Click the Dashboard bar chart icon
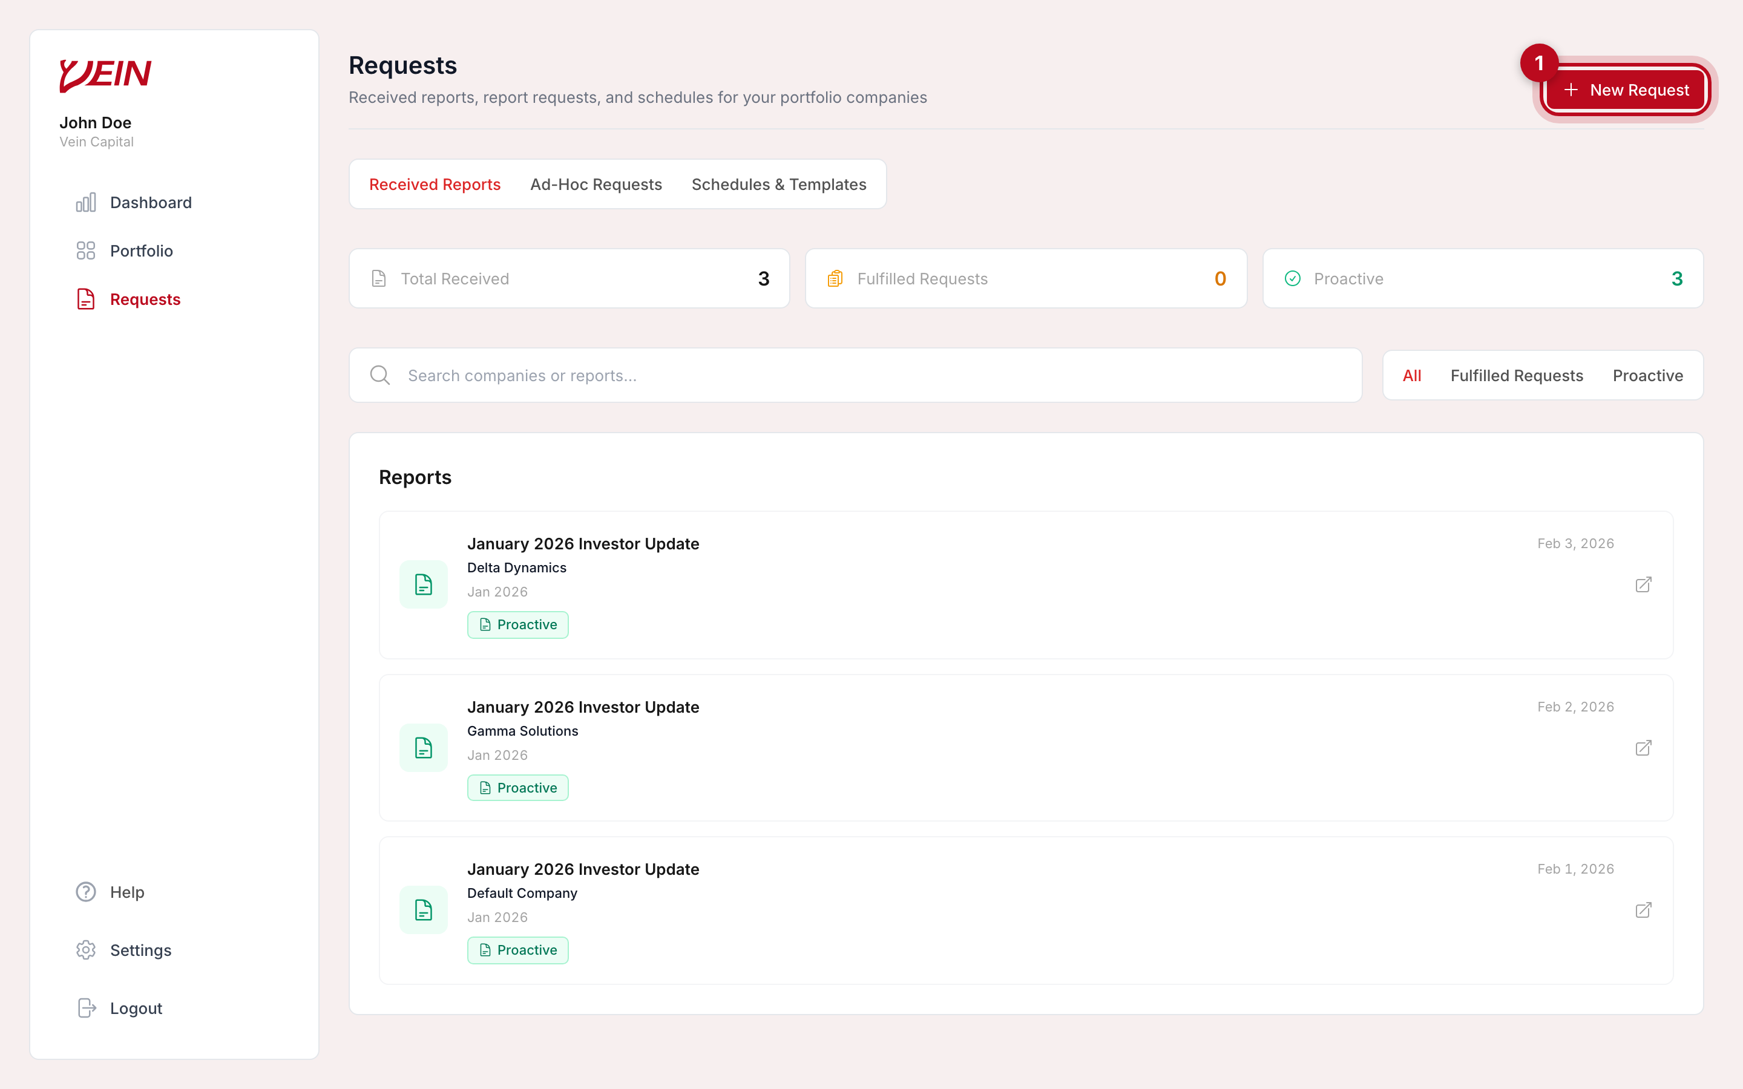 (x=86, y=203)
